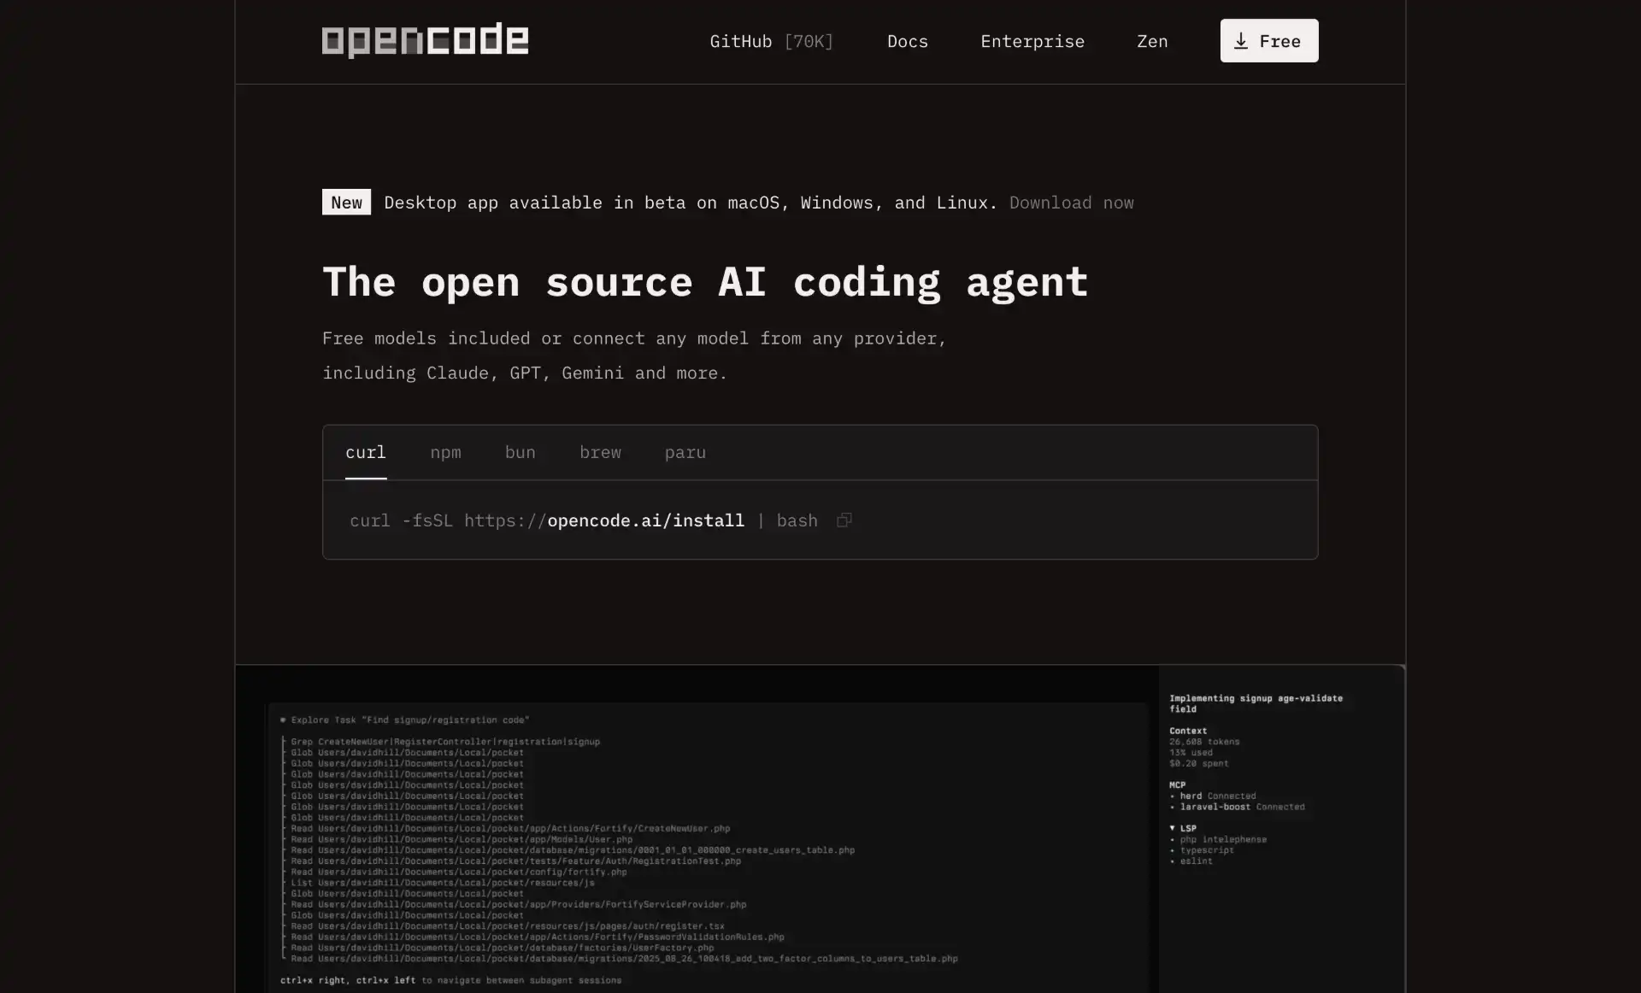1641x993 pixels.
Task: Collapse the LSP section in the session sidebar
Action: pos(1172,827)
